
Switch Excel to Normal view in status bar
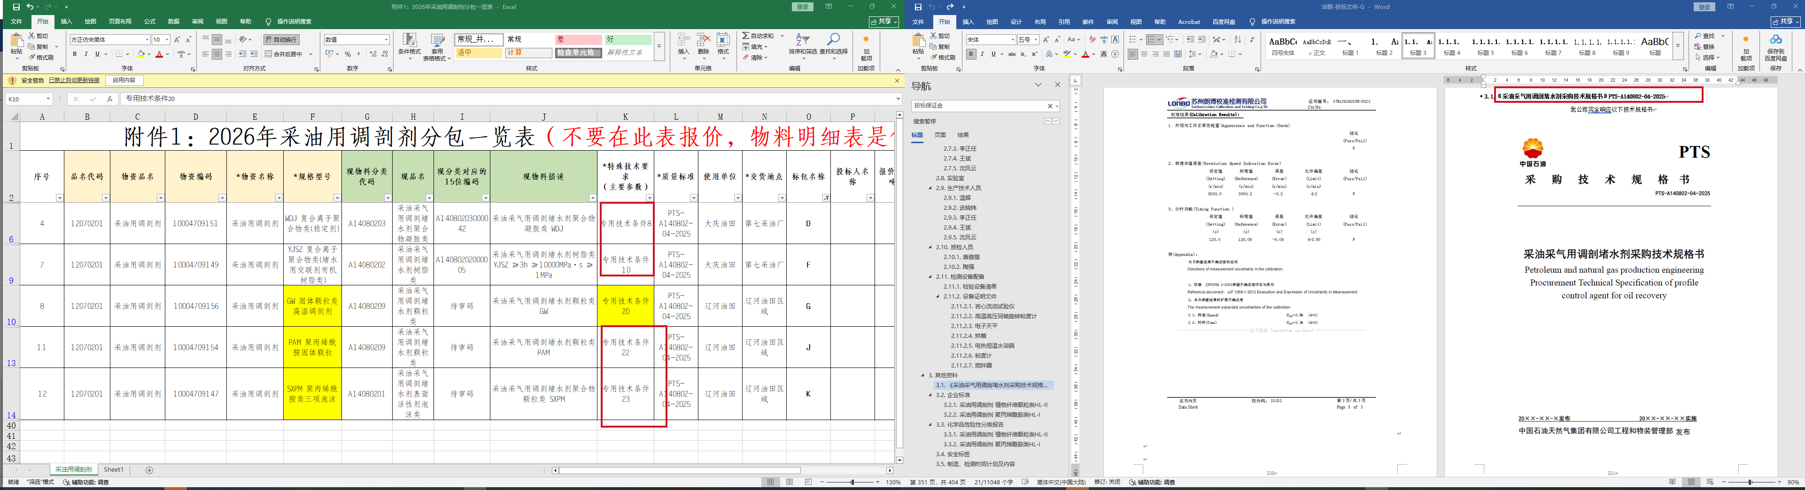pyautogui.click(x=771, y=482)
